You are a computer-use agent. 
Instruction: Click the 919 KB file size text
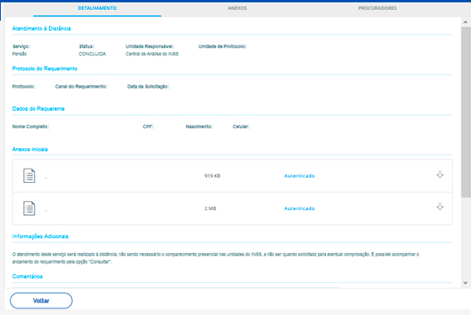pyautogui.click(x=213, y=176)
